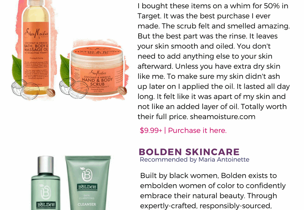Click the green leaf beside the oil bottle
This screenshot has height=210, width=304.
[17, 70]
